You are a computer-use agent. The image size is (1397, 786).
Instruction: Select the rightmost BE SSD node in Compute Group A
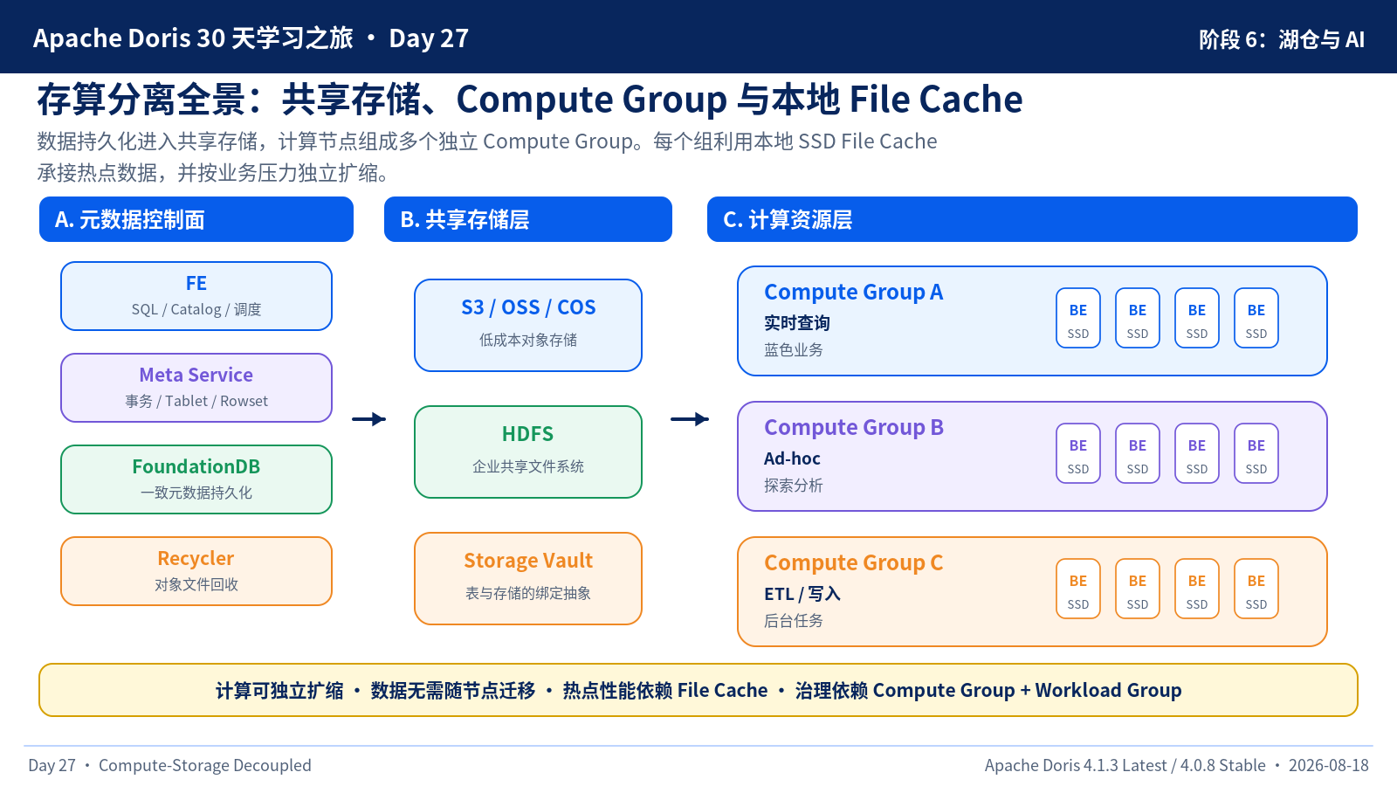1256,318
